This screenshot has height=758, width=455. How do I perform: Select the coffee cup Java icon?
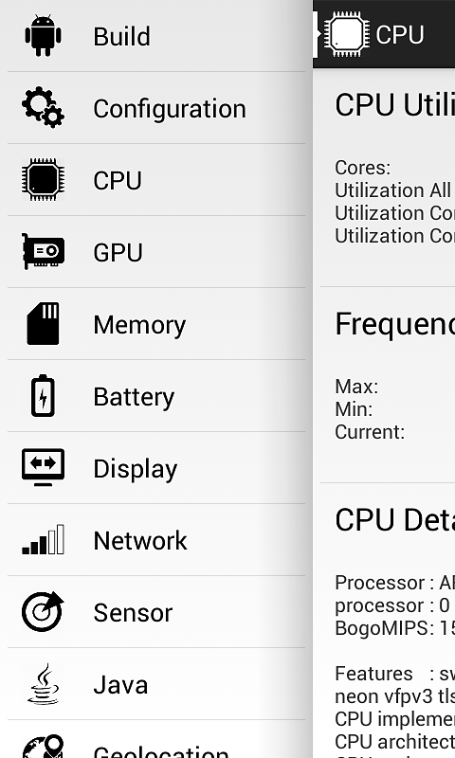pos(43,683)
